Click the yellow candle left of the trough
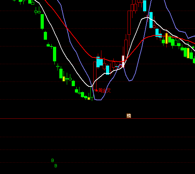Image resolution: width=195 pixels, height=174 pixels. coord(64,79)
